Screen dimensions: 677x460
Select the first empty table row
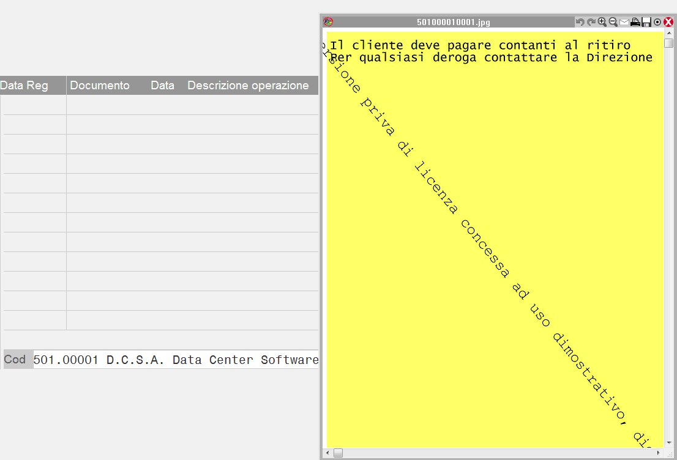click(160, 105)
